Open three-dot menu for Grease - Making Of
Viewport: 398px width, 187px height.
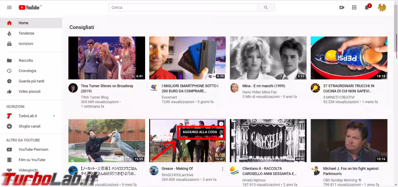click(x=223, y=169)
